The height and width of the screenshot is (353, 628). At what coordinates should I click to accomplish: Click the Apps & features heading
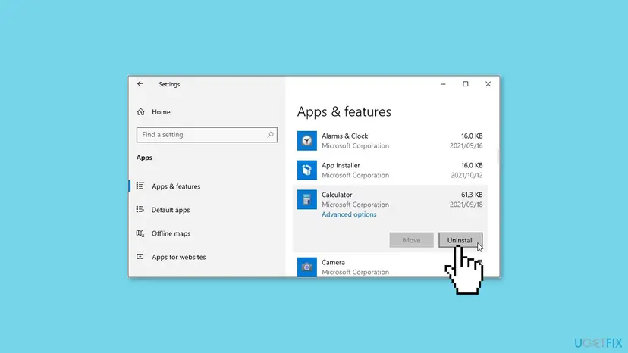point(344,111)
